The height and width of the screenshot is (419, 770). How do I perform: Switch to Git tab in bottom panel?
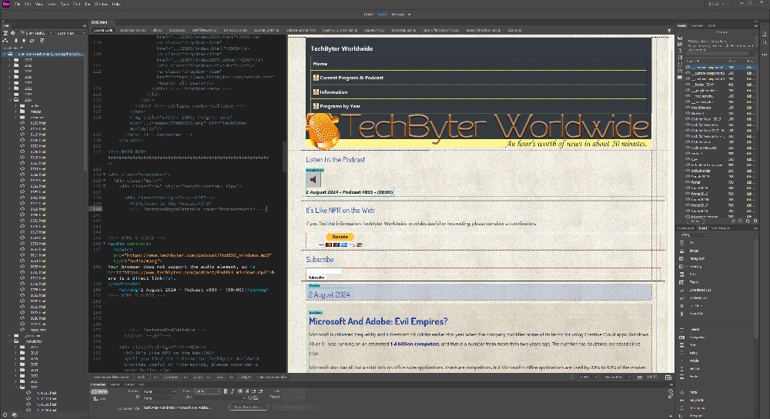[142, 384]
